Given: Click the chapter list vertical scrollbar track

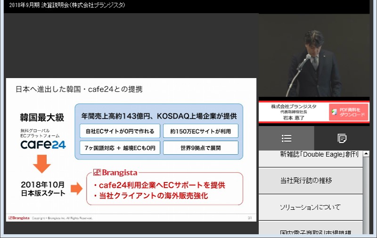Looking at the screenshot, I should [366, 196].
